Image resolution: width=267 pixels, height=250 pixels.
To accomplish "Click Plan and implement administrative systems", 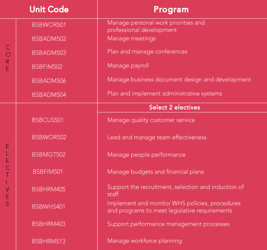I will (x=165, y=94).
